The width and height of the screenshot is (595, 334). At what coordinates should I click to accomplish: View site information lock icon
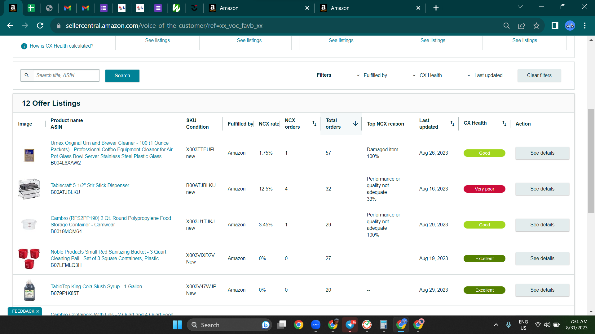click(59, 26)
